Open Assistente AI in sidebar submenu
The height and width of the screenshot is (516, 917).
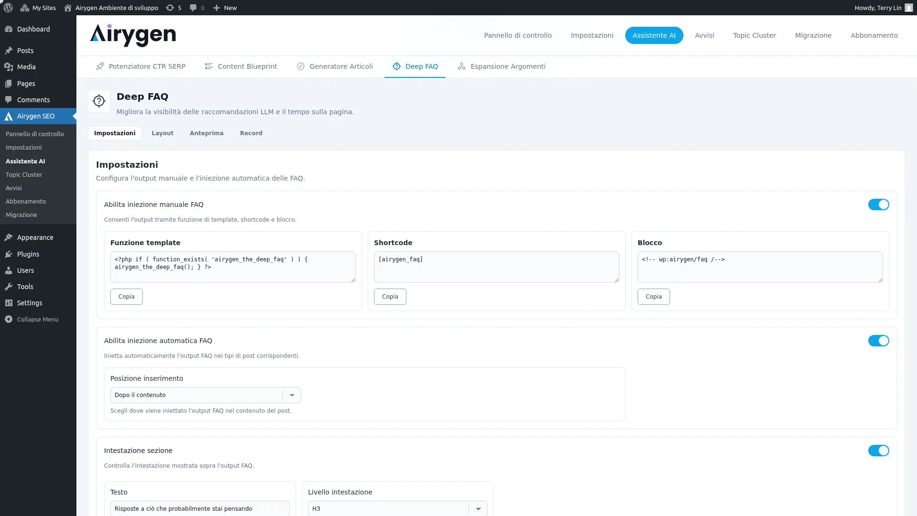click(x=25, y=161)
